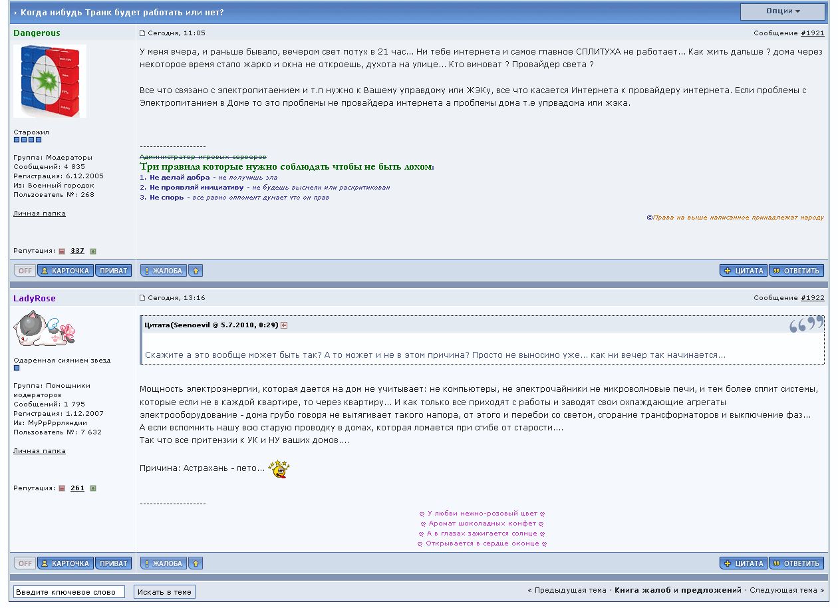Click up-arrow icon in post #1922 footer

(x=196, y=563)
